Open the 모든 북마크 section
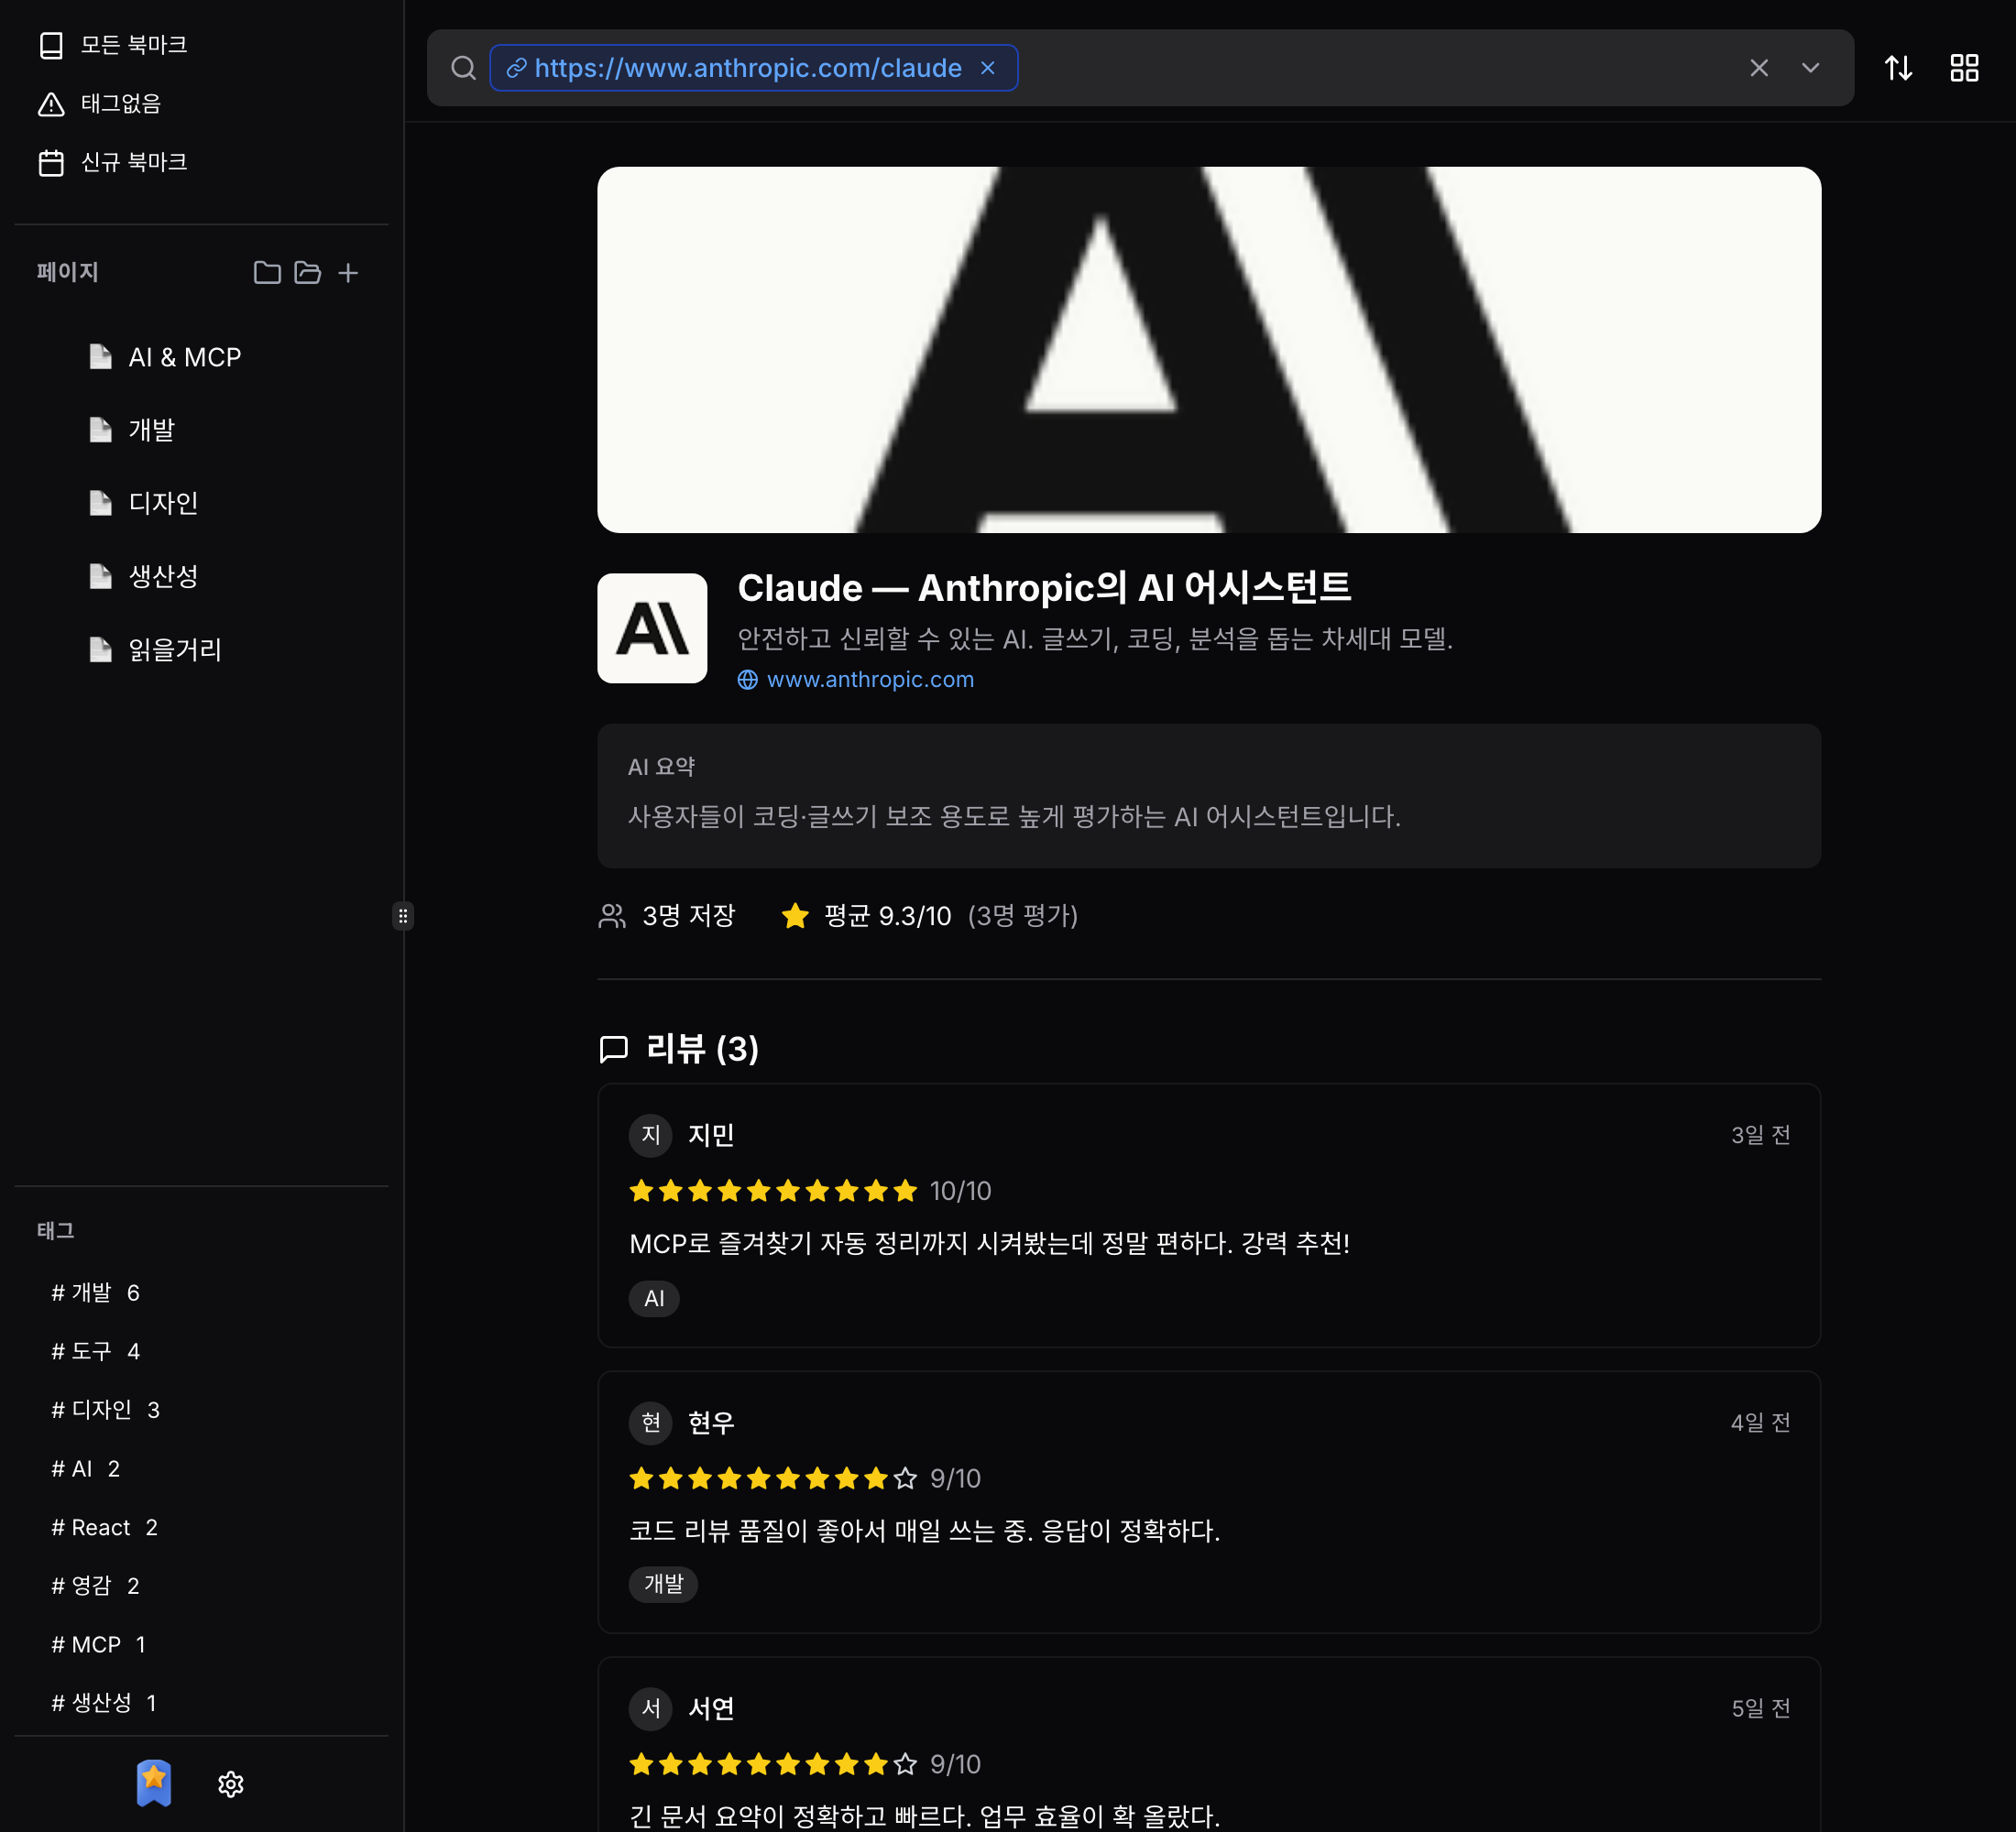The image size is (2016, 1832). (113, 45)
